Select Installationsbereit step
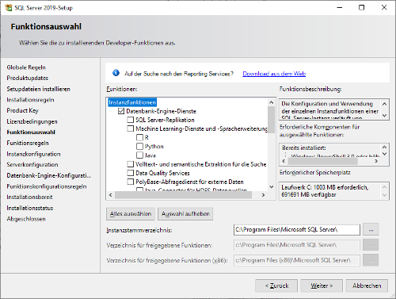 [x=29, y=197]
